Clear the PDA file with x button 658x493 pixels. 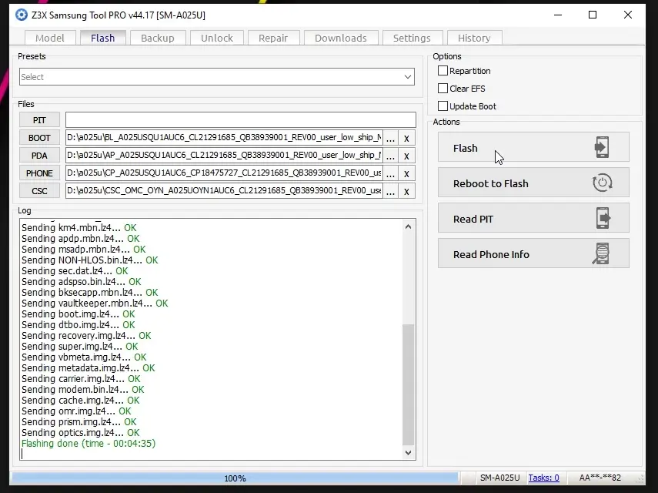pos(406,156)
